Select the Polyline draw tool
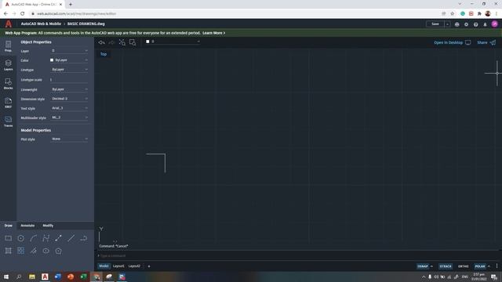502x282 pixels. pyautogui.click(x=45, y=238)
